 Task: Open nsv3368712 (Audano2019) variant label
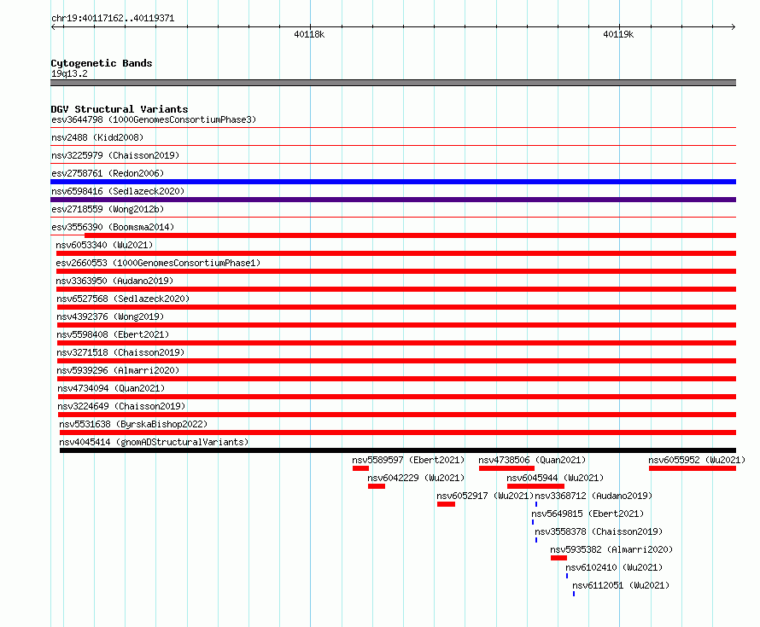[593, 496]
